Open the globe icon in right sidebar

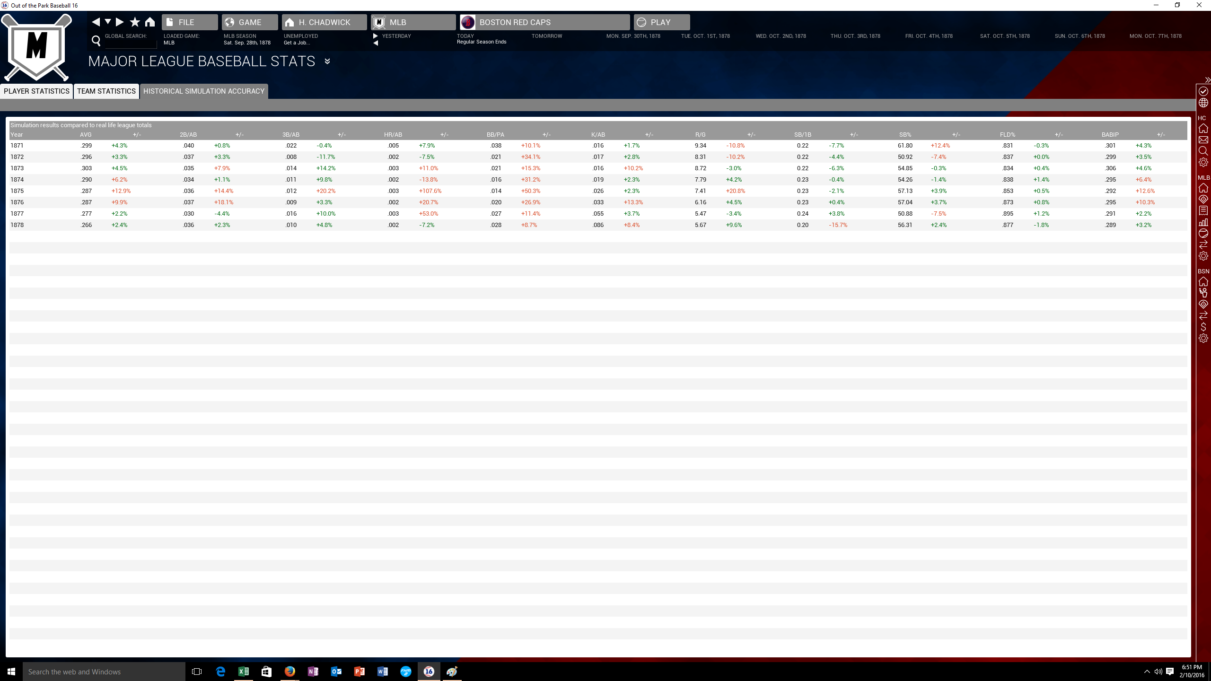[1203, 103]
